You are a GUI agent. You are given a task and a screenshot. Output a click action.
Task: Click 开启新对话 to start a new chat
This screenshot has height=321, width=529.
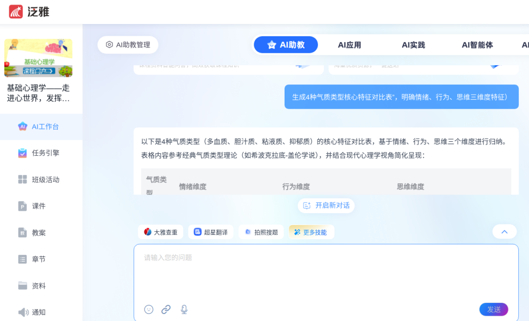[x=326, y=205]
